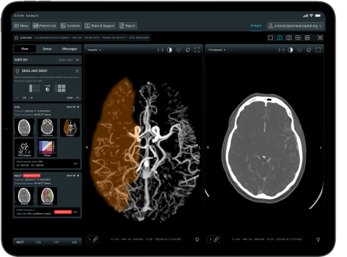
Task: Collapse the tip with Hide chevron
Action: [77, 97]
